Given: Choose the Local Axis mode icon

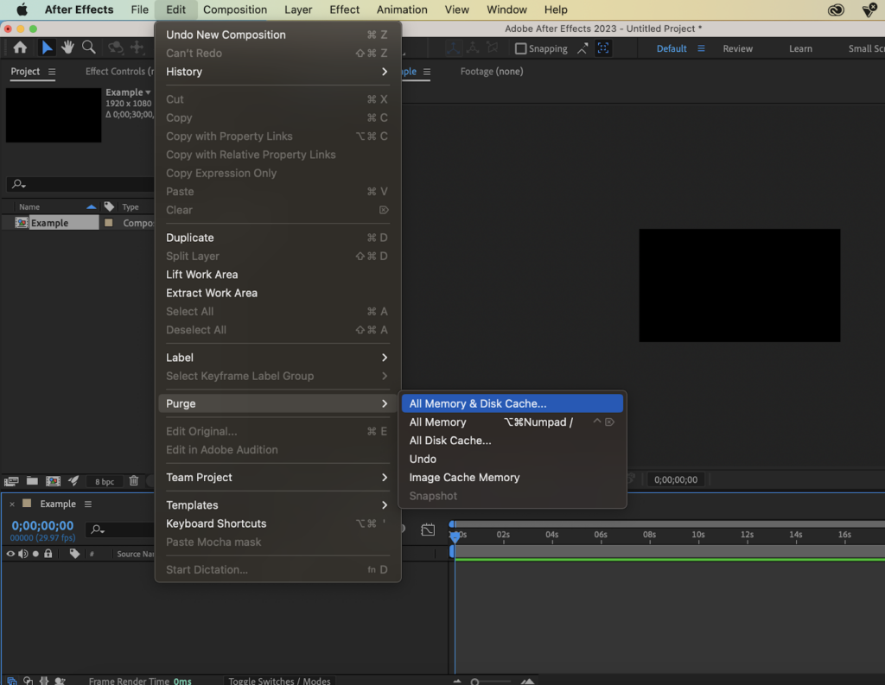Looking at the screenshot, I should (453, 48).
